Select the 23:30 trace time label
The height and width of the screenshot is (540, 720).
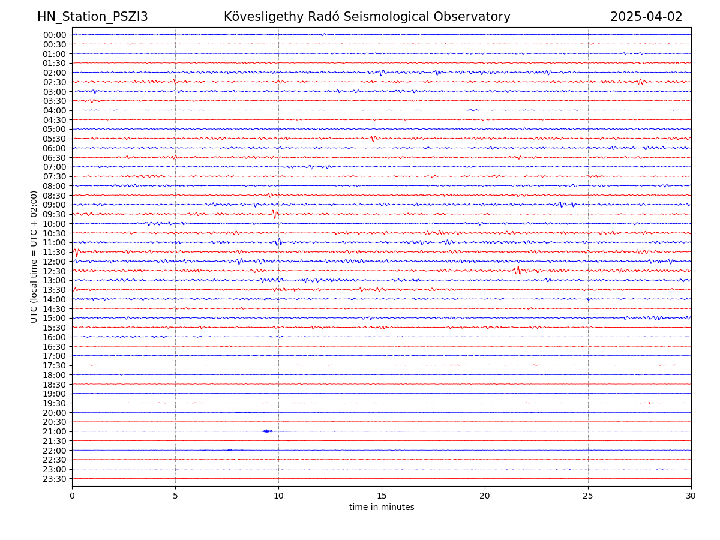pos(55,479)
